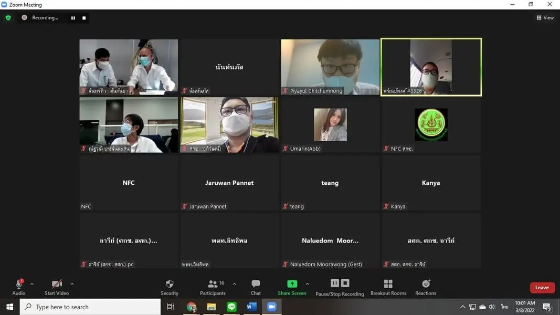Stop recording in the bottom toolbar
The height and width of the screenshot is (315, 560).
click(345, 283)
